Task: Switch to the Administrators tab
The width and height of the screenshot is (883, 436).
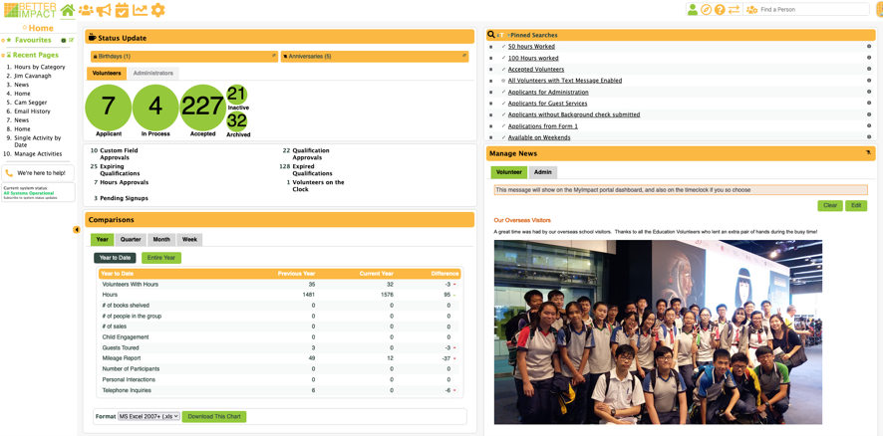Action: (152, 74)
